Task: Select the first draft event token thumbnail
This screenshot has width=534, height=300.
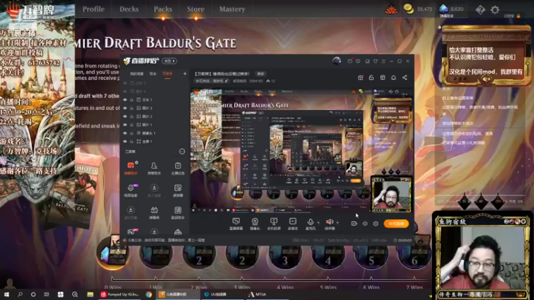Action: (x=113, y=253)
